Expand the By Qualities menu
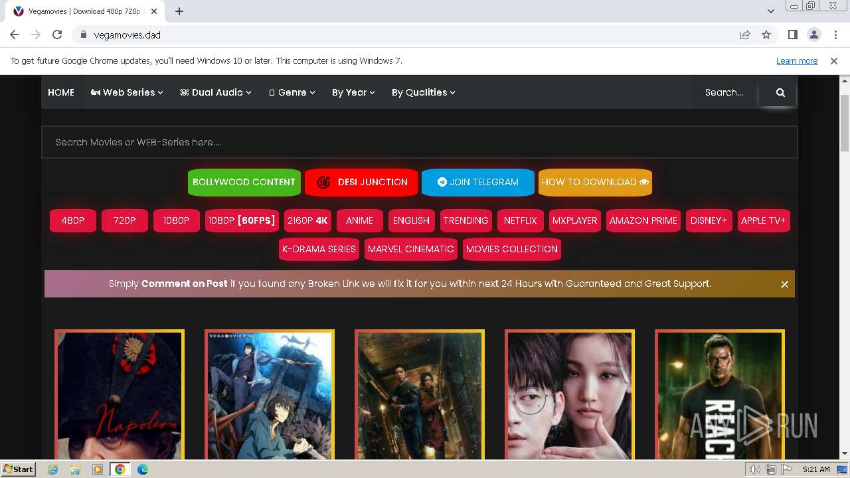Viewport: 850px width, 478px height. pyautogui.click(x=423, y=92)
